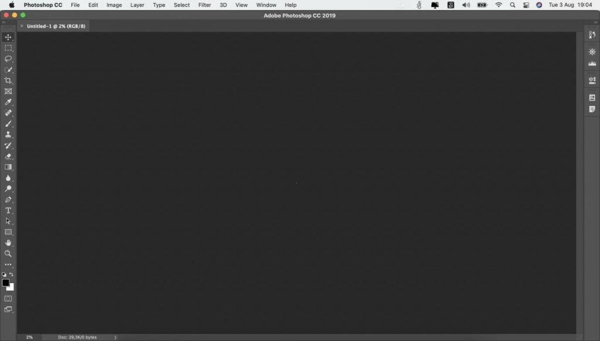Open the View menu
The width and height of the screenshot is (600, 341).
pyautogui.click(x=241, y=5)
